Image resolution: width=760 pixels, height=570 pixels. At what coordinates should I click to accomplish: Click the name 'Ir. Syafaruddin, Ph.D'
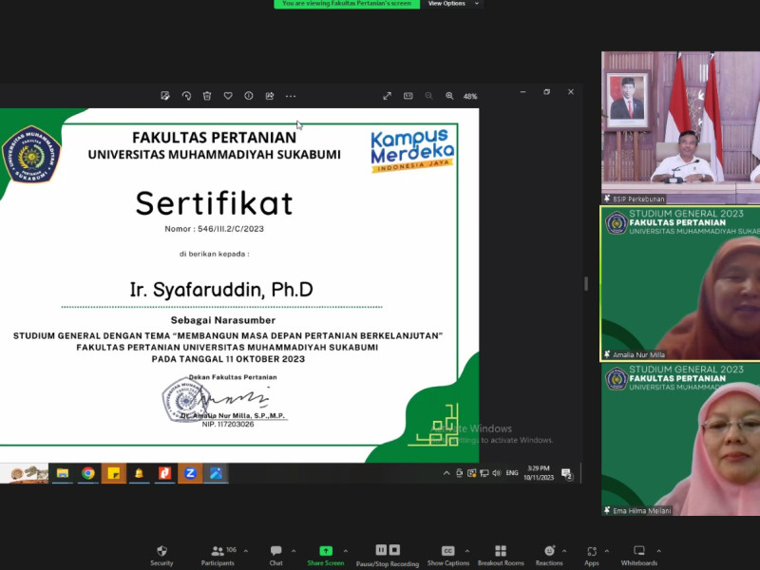pyautogui.click(x=221, y=290)
